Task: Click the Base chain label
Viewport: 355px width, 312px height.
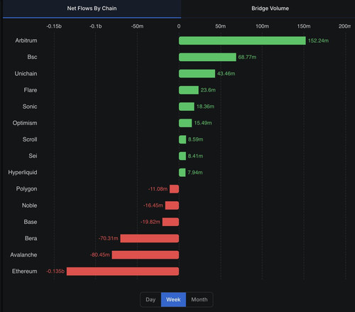Action: pyautogui.click(x=31, y=222)
